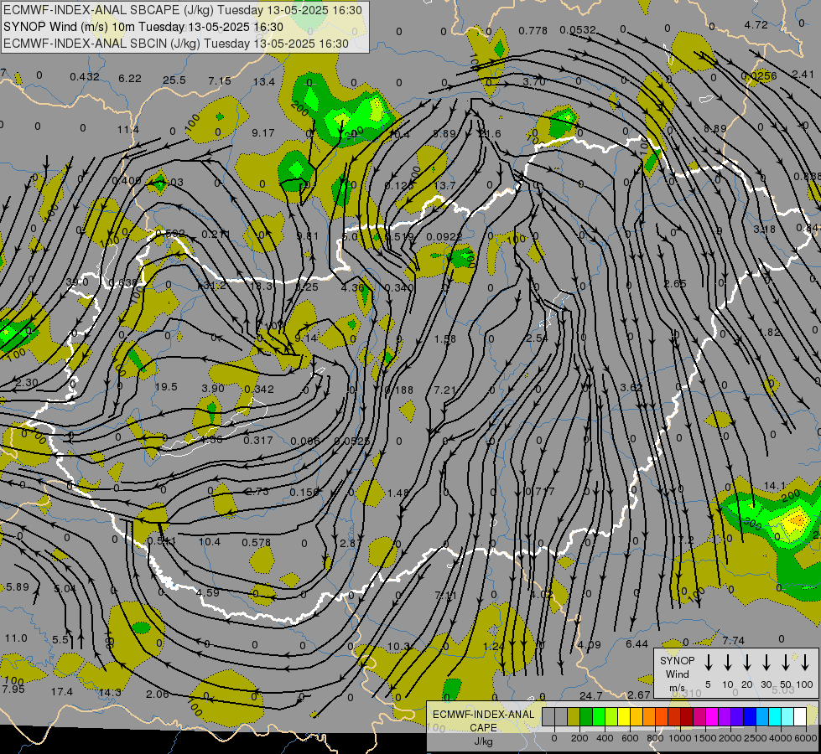Viewport: 821px width, 754px height.
Task: Click the 20 m/s wind arrow in the SYNOP legend
Action: [746, 662]
